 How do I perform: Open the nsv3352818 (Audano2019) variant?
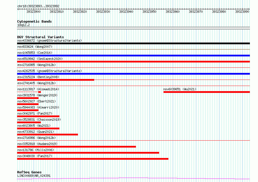pos(37,144)
